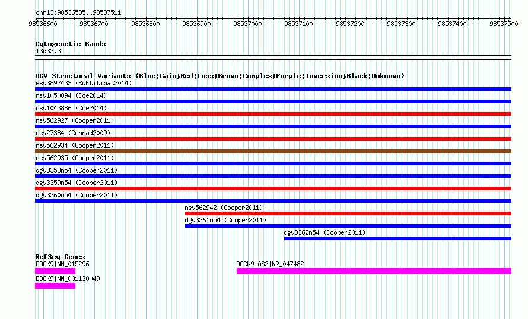
Task: Click the cytogenetic band 13q32.3 line
Action: point(273,58)
